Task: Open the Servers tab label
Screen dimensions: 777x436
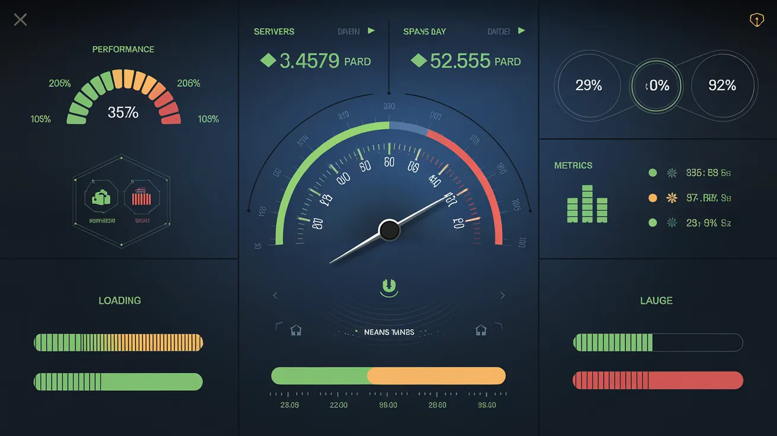Action: pos(274,31)
